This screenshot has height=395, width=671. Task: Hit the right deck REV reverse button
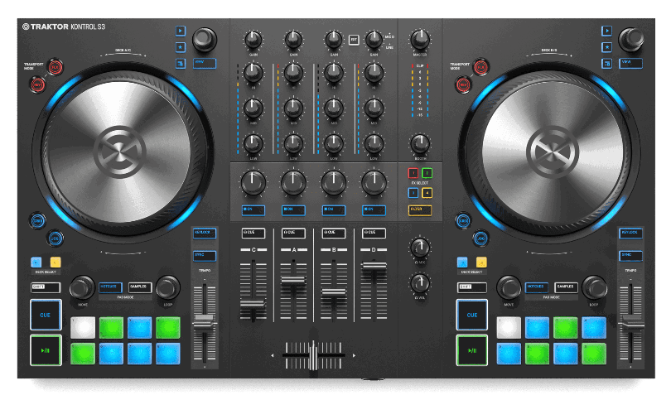pyautogui.click(x=463, y=84)
